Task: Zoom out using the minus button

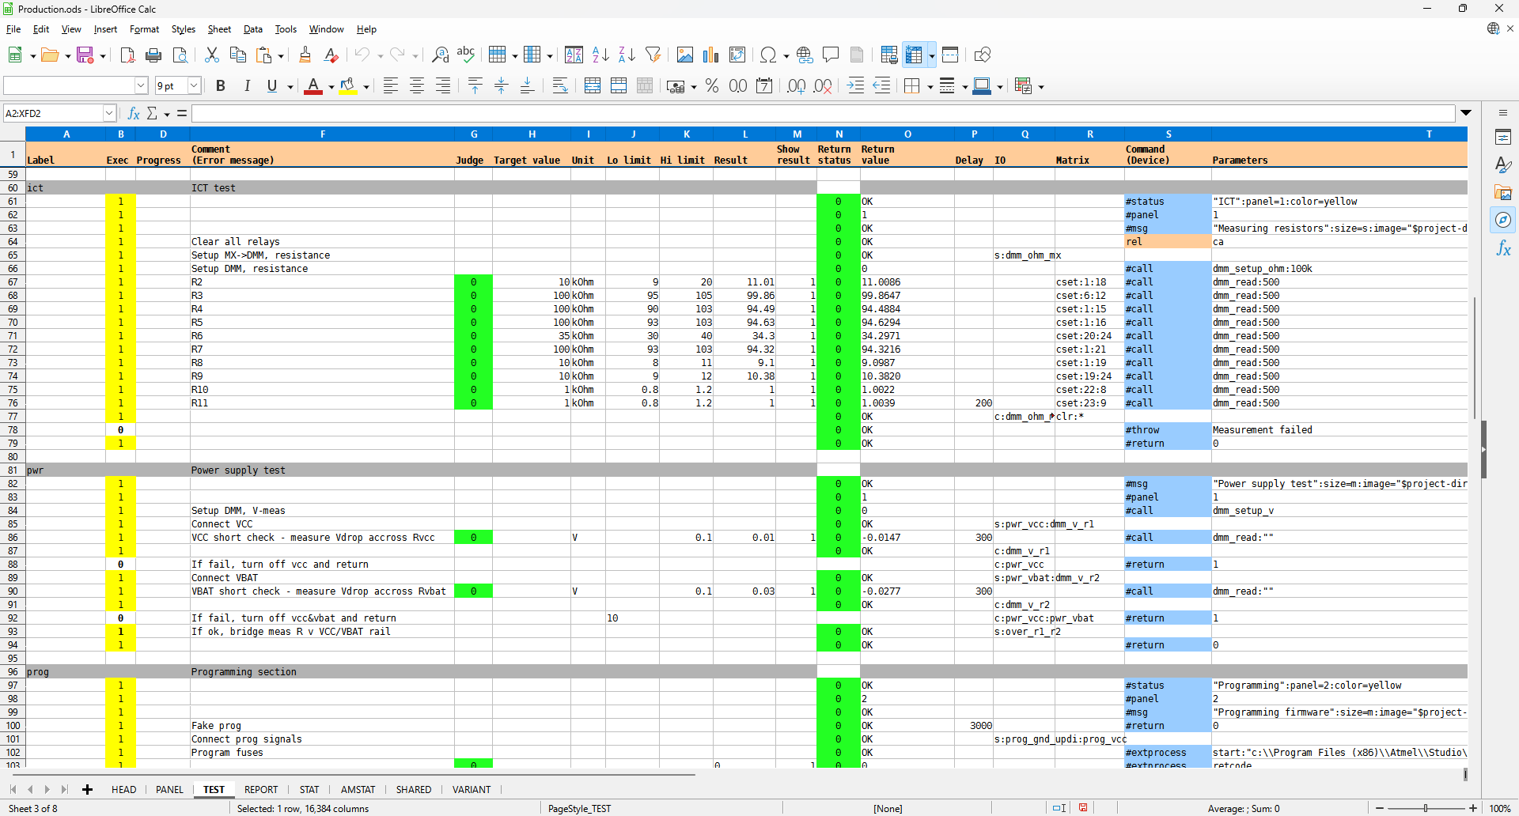Action: point(1380,808)
